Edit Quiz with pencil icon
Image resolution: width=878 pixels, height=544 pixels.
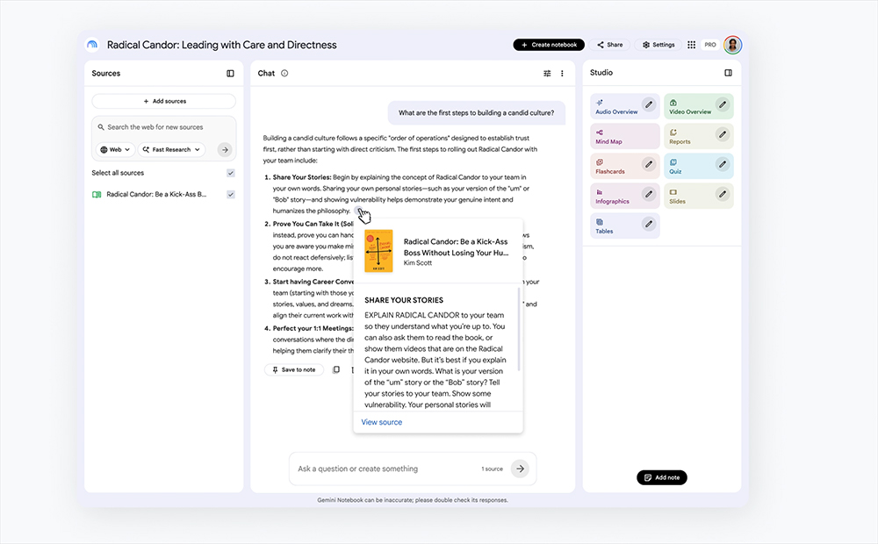pyautogui.click(x=723, y=165)
